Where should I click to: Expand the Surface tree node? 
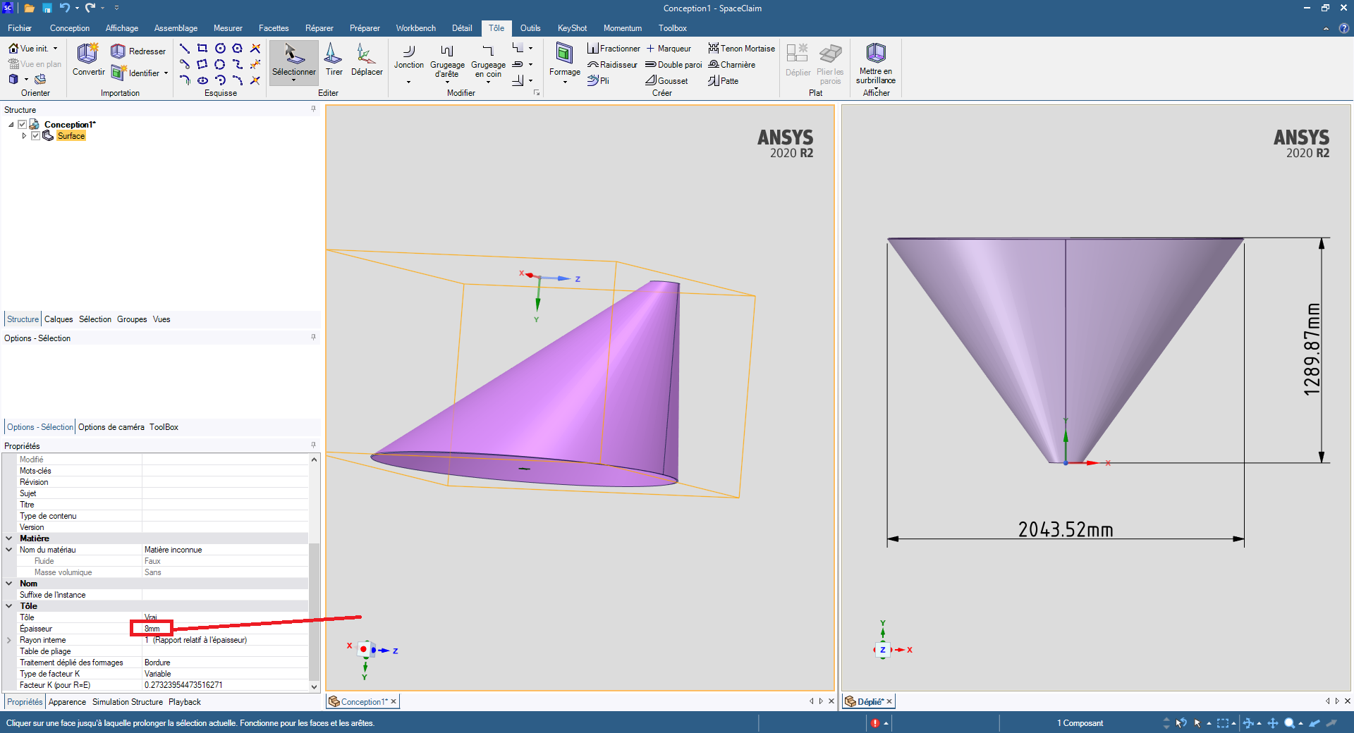(x=25, y=136)
